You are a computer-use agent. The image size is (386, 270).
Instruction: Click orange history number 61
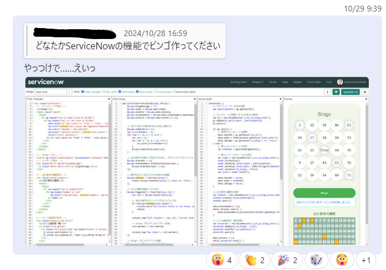tap(295, 242)
